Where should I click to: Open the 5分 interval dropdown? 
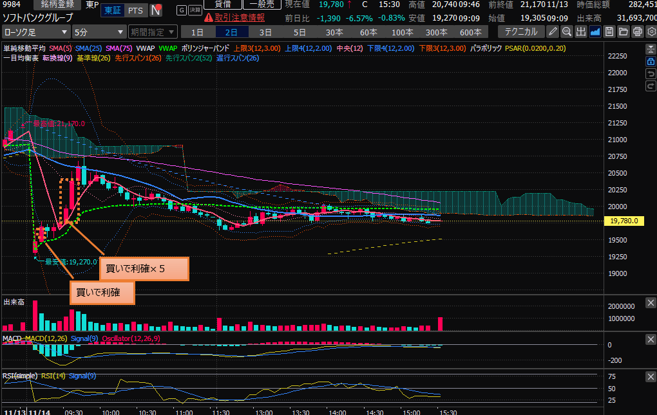99,32
